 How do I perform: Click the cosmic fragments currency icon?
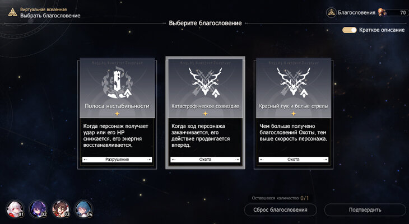tap(382, 12)
